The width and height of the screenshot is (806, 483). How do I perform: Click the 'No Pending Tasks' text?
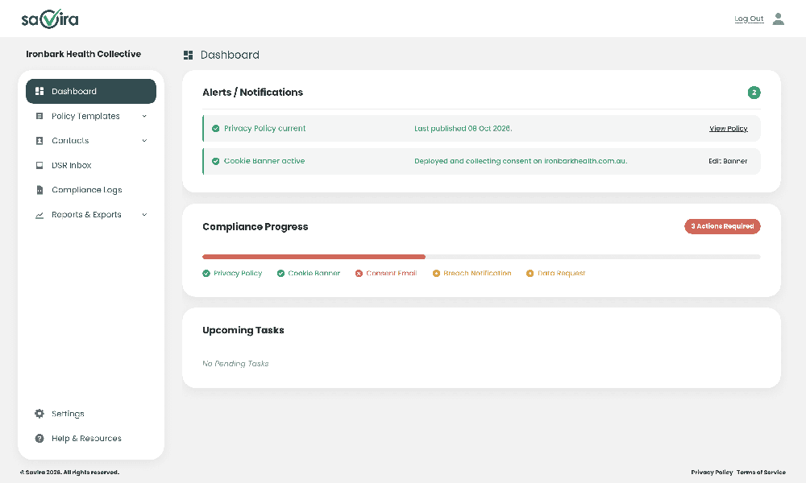pos(235,364)
